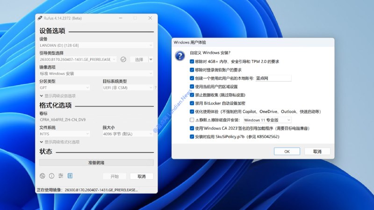The height and width of the screenshot is (210, 374).
Task: Click help question mark beside target system
Action: point(156,88)
